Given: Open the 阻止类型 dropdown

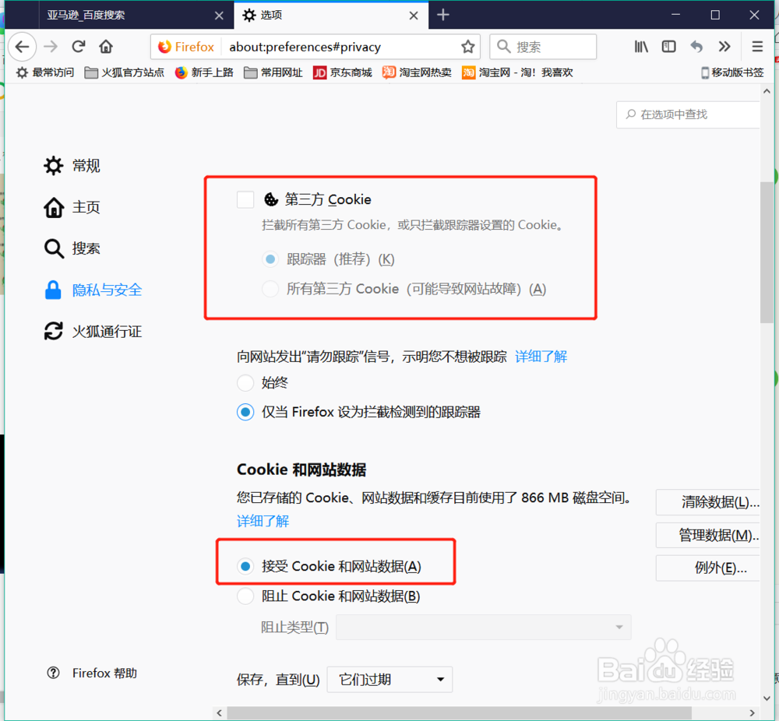Looking at the screenshot, I should point(483,627).
